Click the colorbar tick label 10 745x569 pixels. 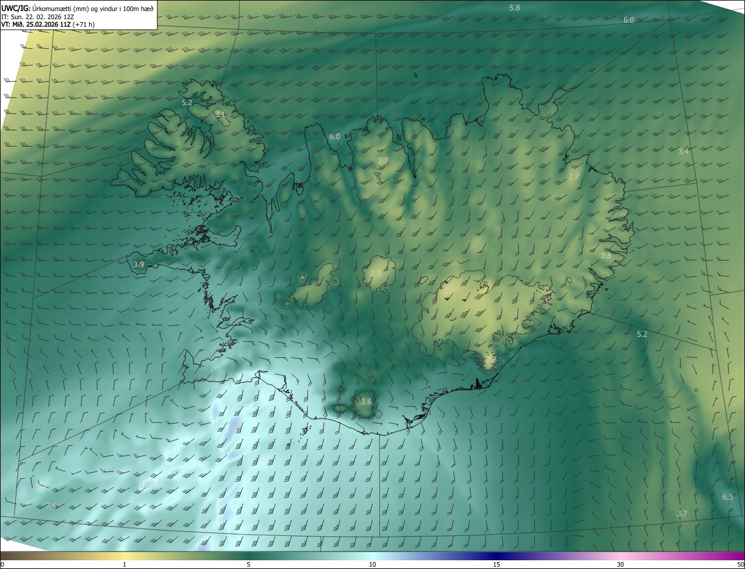point(372,564)
